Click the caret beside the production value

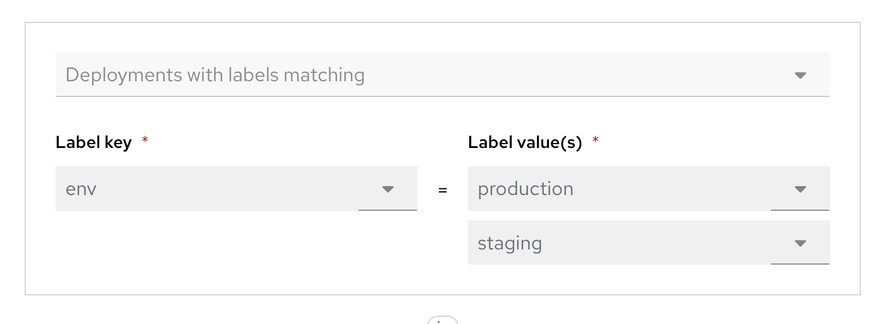point(800,189)
